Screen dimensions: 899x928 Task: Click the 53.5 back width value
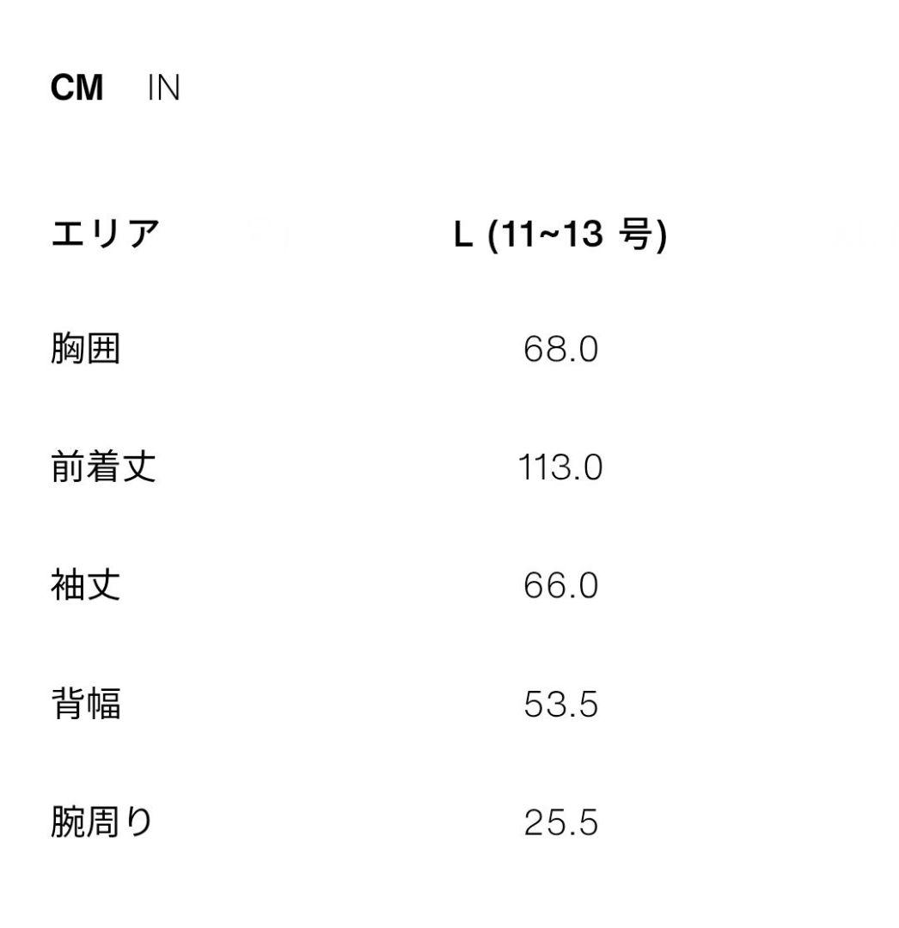(x=563, y=705)
